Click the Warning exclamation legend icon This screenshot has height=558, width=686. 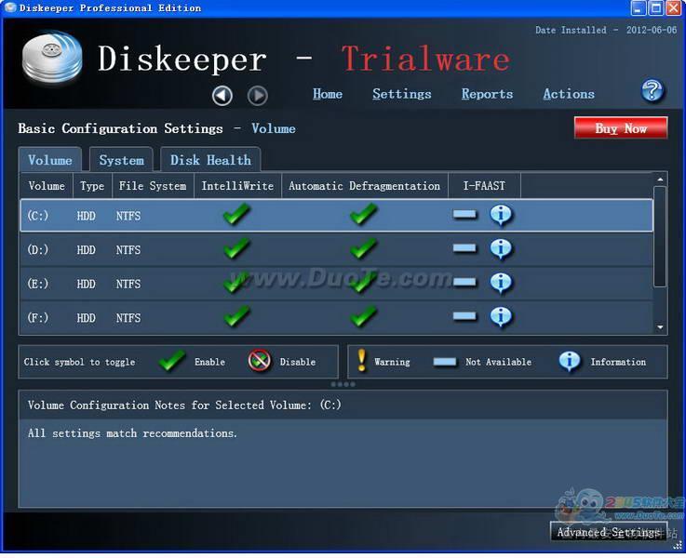point(361,361)
